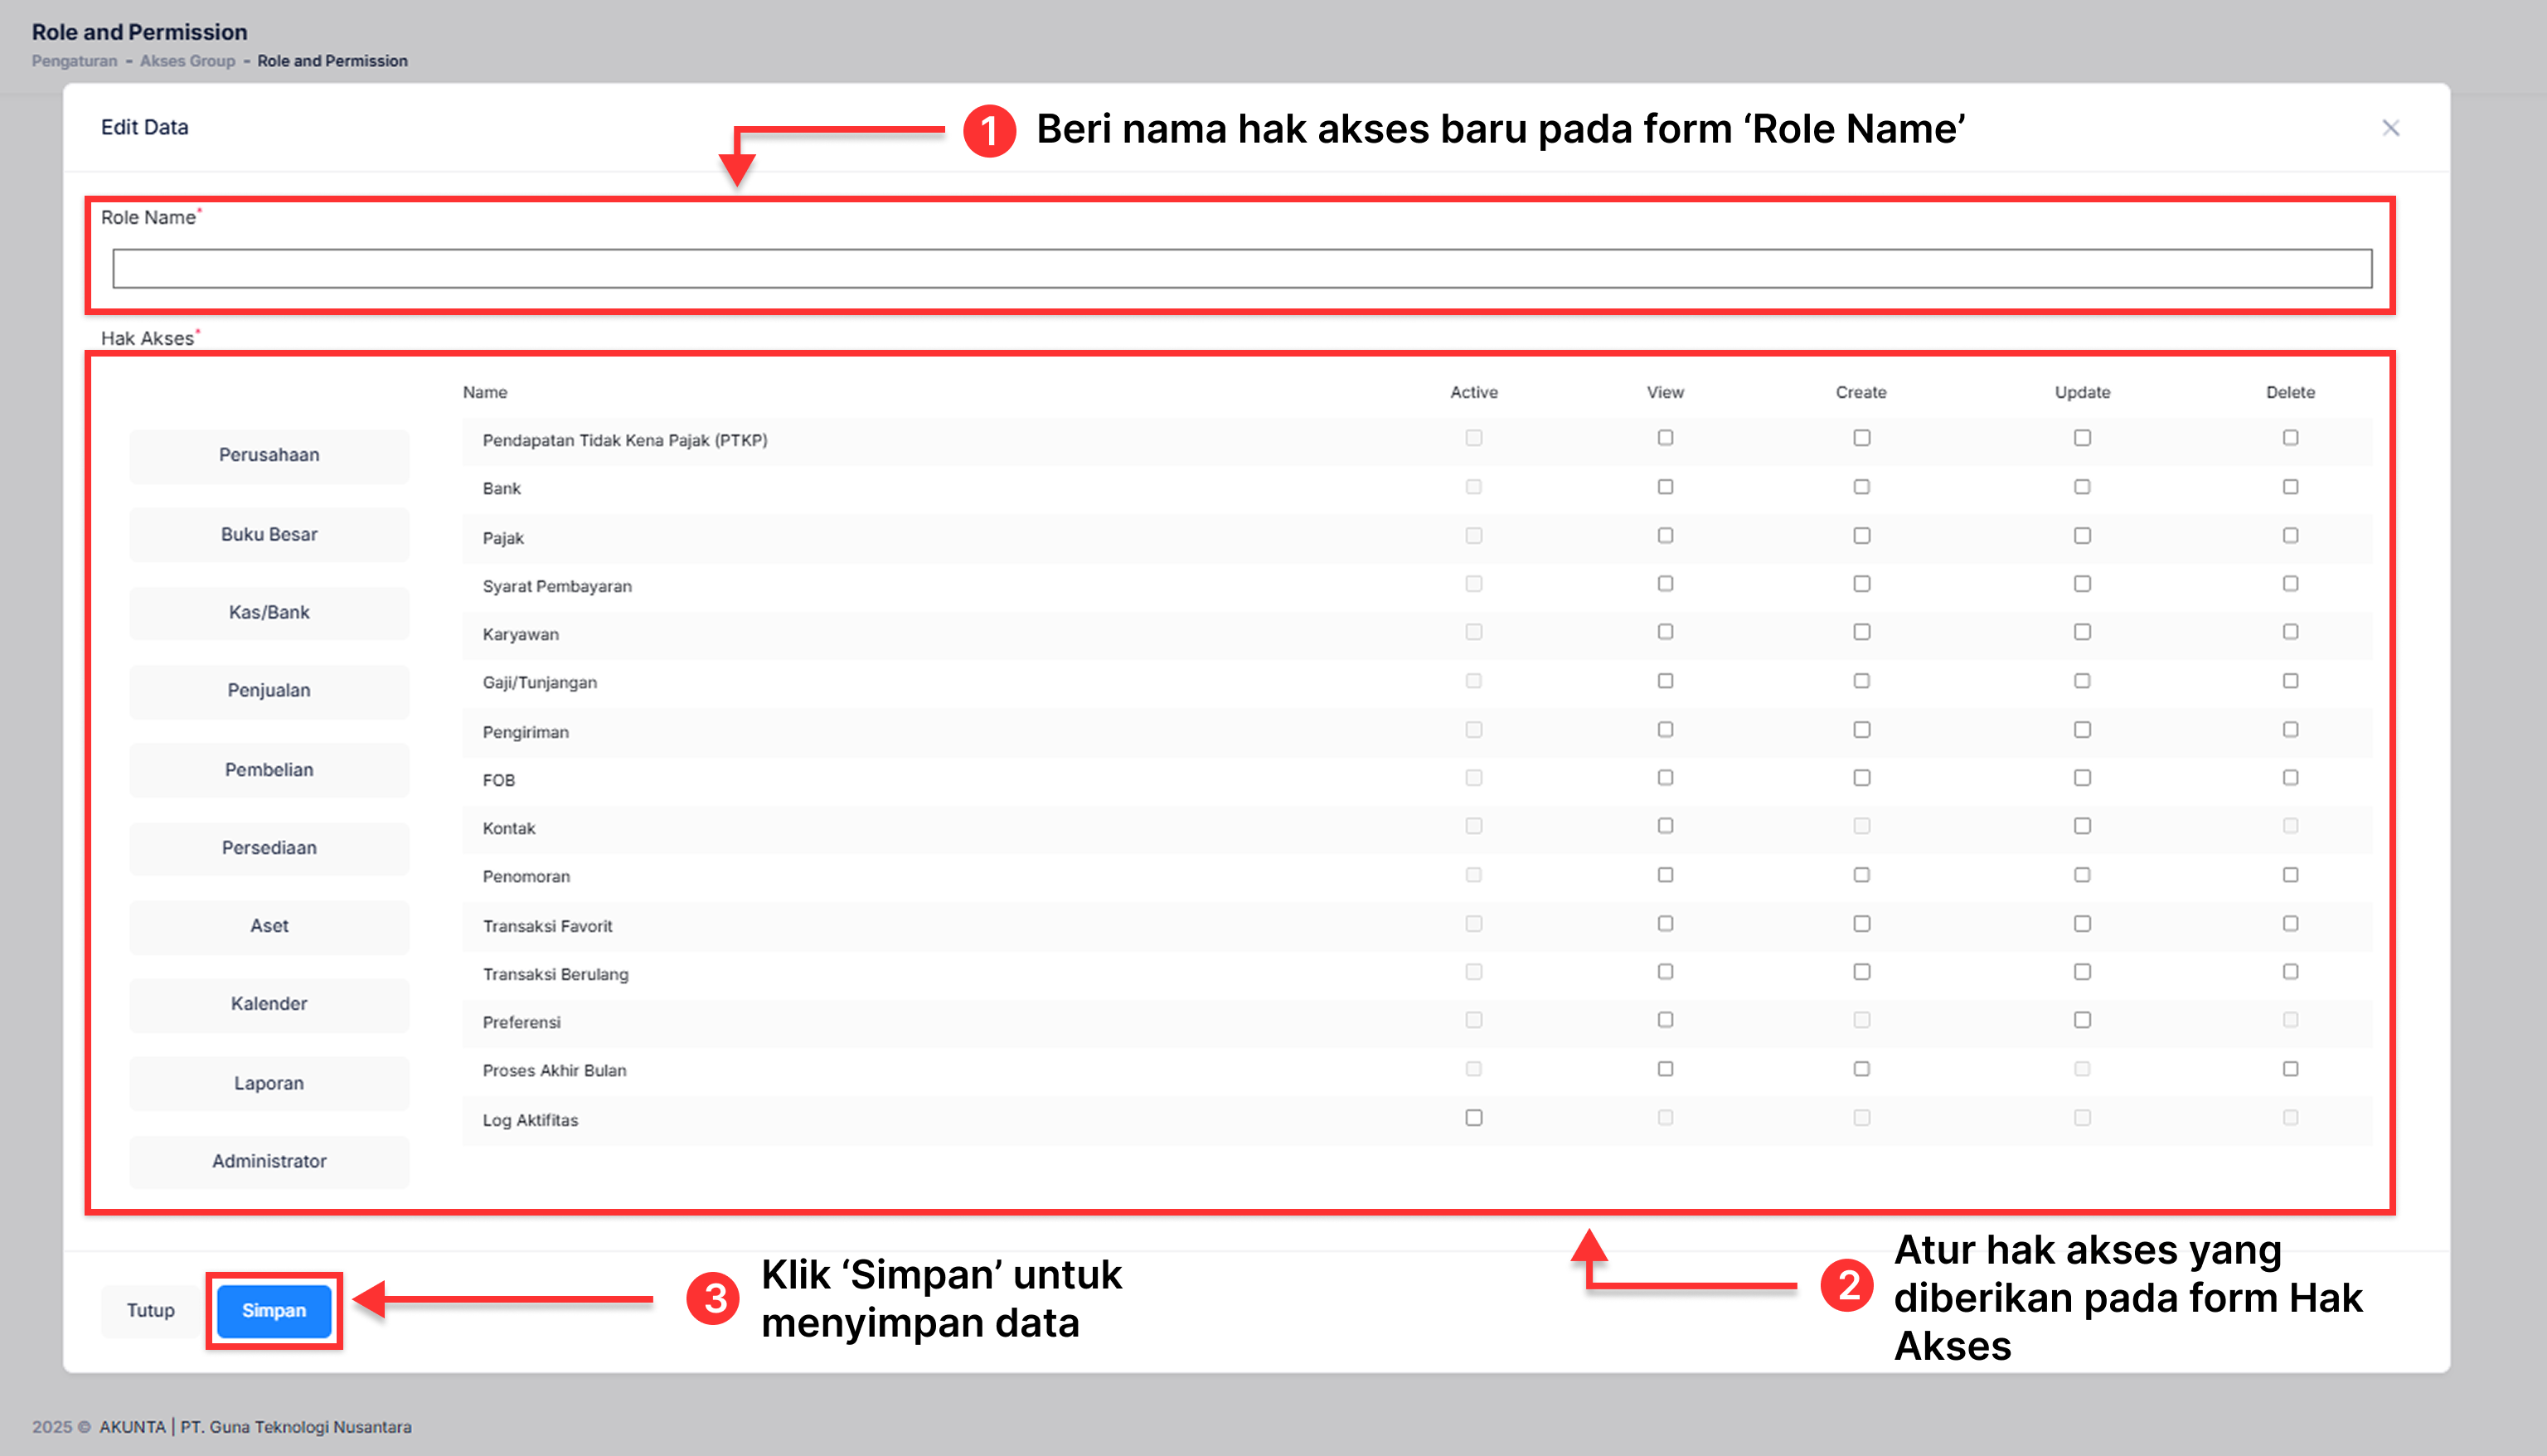The image size is (2547, 1456).
Task: Enable View permission for Kontak
Action: point(1664,826)
